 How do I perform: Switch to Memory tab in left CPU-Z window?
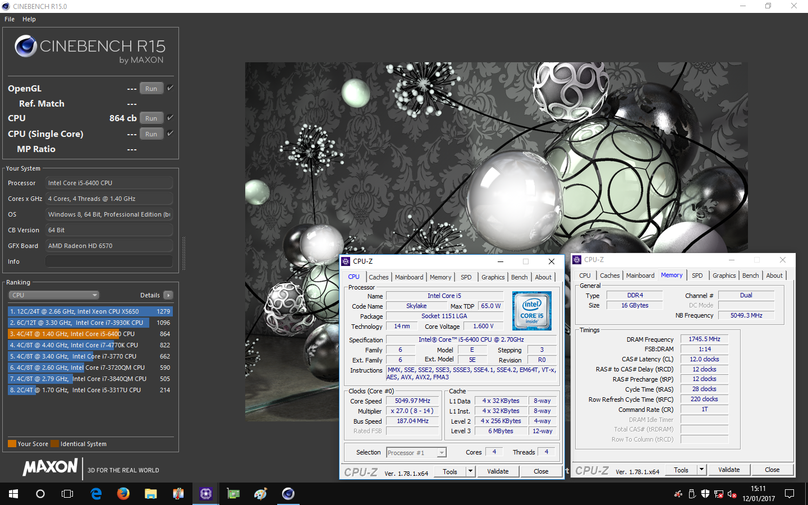(440, 277)
